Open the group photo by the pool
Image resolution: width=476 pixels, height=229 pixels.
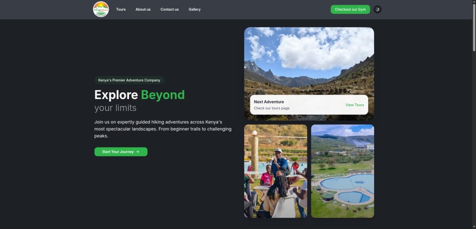(275, 171)
